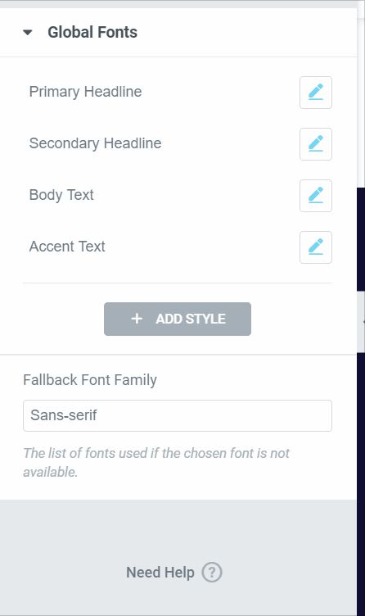This screenshot has height=616, width=365.
Task: Click the Fallback Font Family label
Action: (90, 380)
